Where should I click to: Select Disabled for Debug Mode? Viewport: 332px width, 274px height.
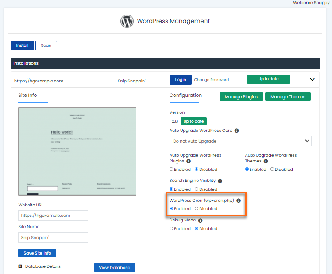pos(197,228)
